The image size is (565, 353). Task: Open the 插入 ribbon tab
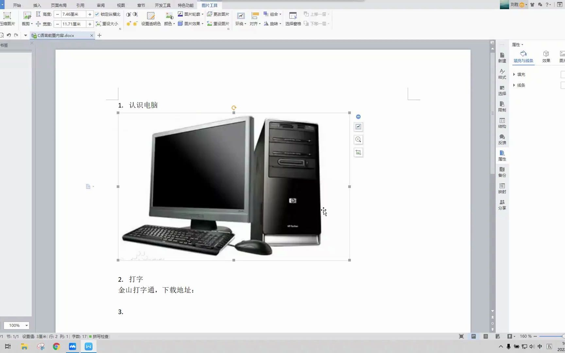coord(37,5)
